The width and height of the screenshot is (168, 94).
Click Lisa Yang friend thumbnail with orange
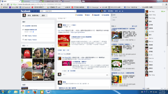point(27,75)
